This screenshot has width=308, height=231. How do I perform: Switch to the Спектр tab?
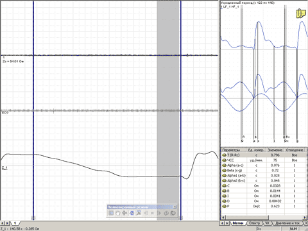[255, 223]
